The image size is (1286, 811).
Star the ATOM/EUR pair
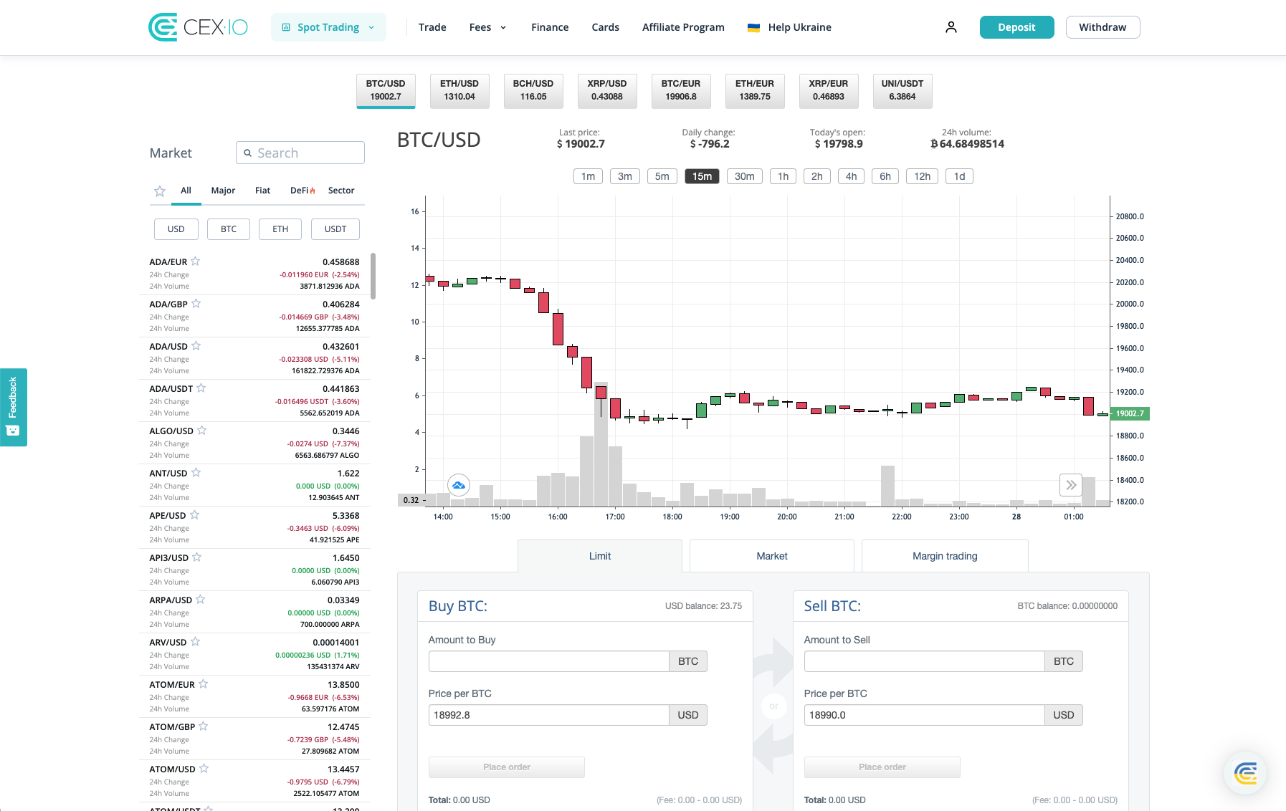pos(204,684)
